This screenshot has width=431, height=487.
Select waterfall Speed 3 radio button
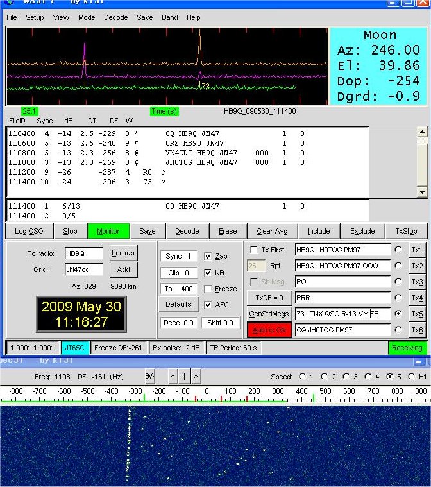coord(346,377)
